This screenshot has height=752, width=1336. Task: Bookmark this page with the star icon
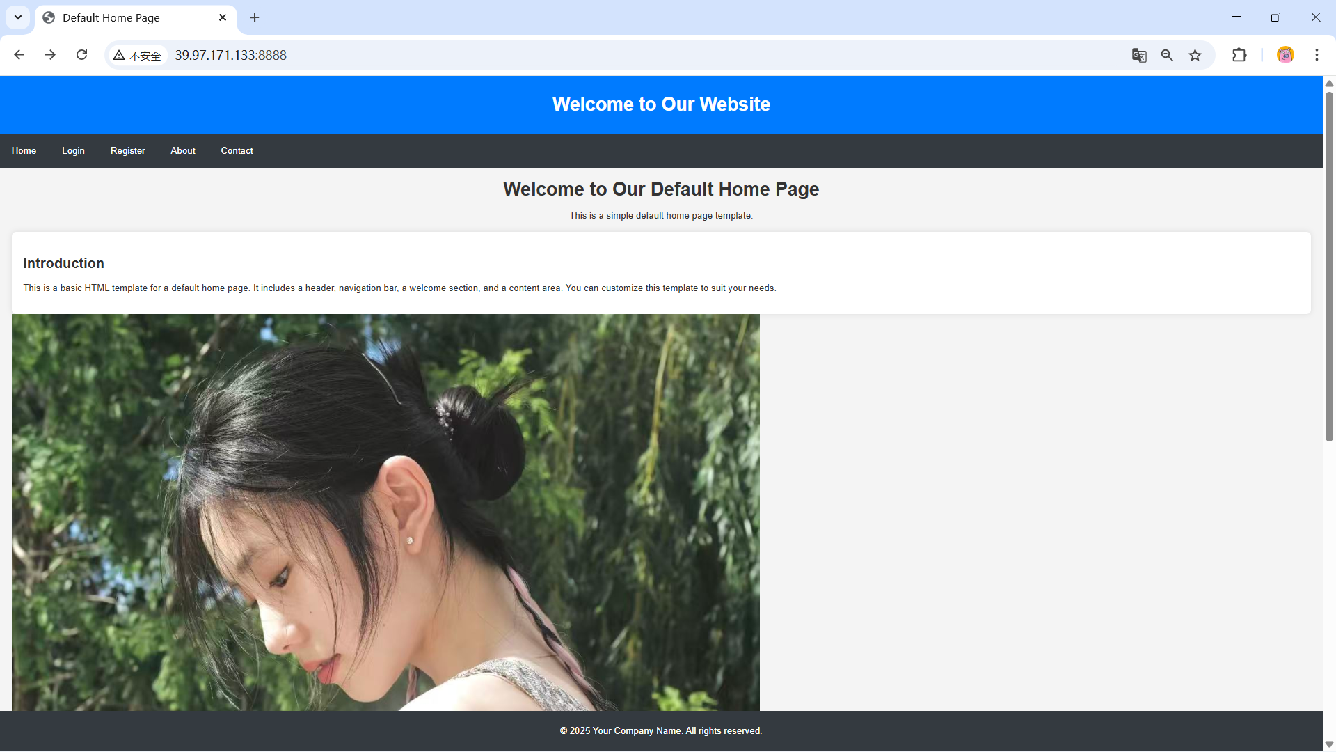tap(1195, 55)
